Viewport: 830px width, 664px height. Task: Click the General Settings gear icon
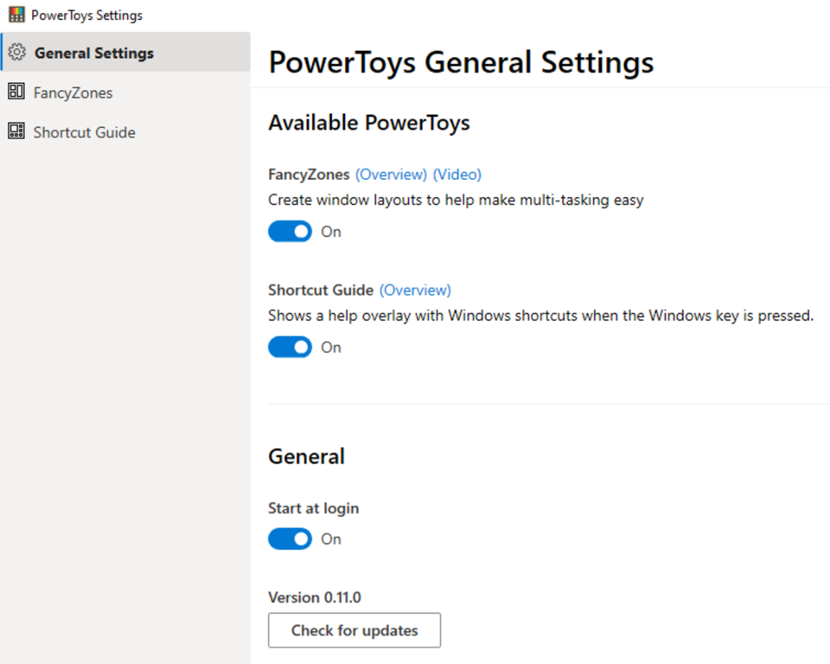pos(16,53)
